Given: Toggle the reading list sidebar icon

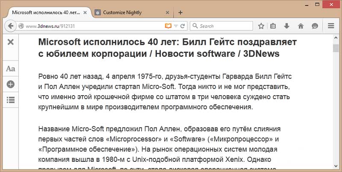Looking at the screenshot, I should pyautogui.click(x=10, y=100).
